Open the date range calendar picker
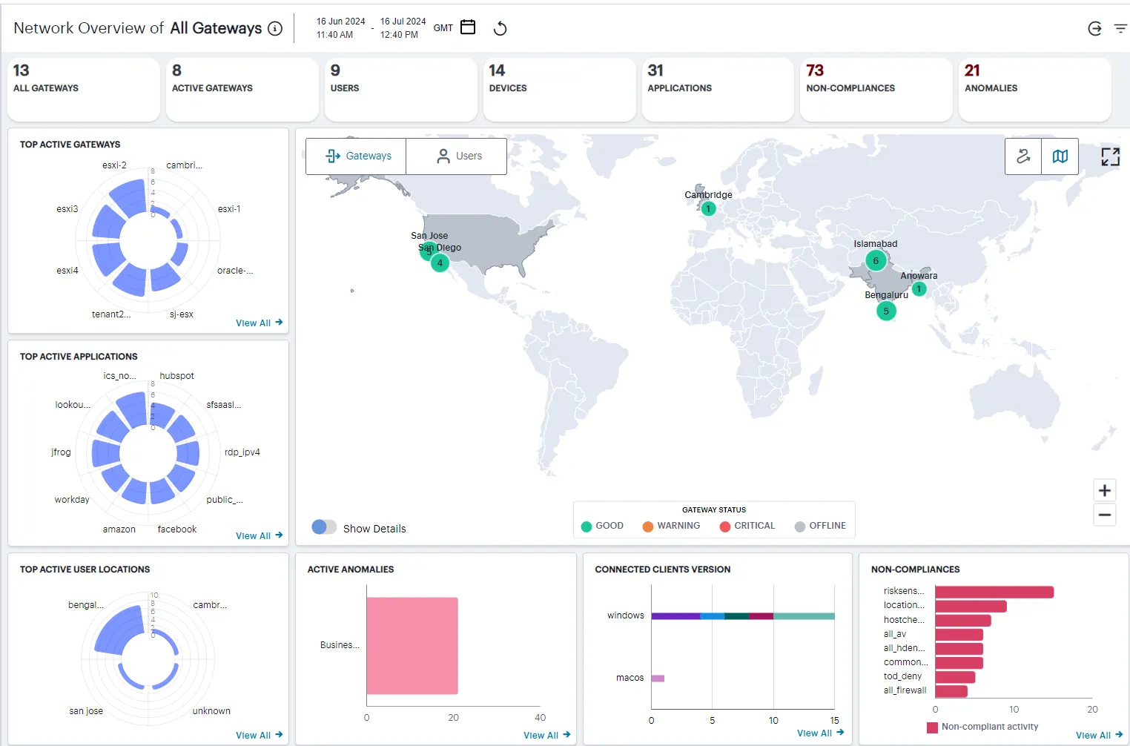This screenshot has width=1130, height=746. [468, 27]
